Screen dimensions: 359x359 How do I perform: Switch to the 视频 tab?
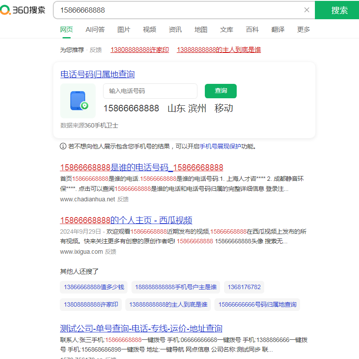pyautogui.click(x=149, y=30)
